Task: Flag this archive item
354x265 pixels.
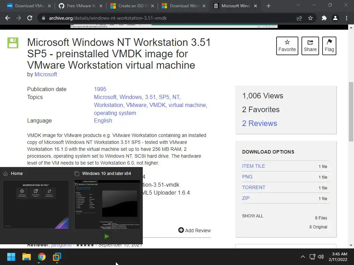Action: click(x=329, y=46)
